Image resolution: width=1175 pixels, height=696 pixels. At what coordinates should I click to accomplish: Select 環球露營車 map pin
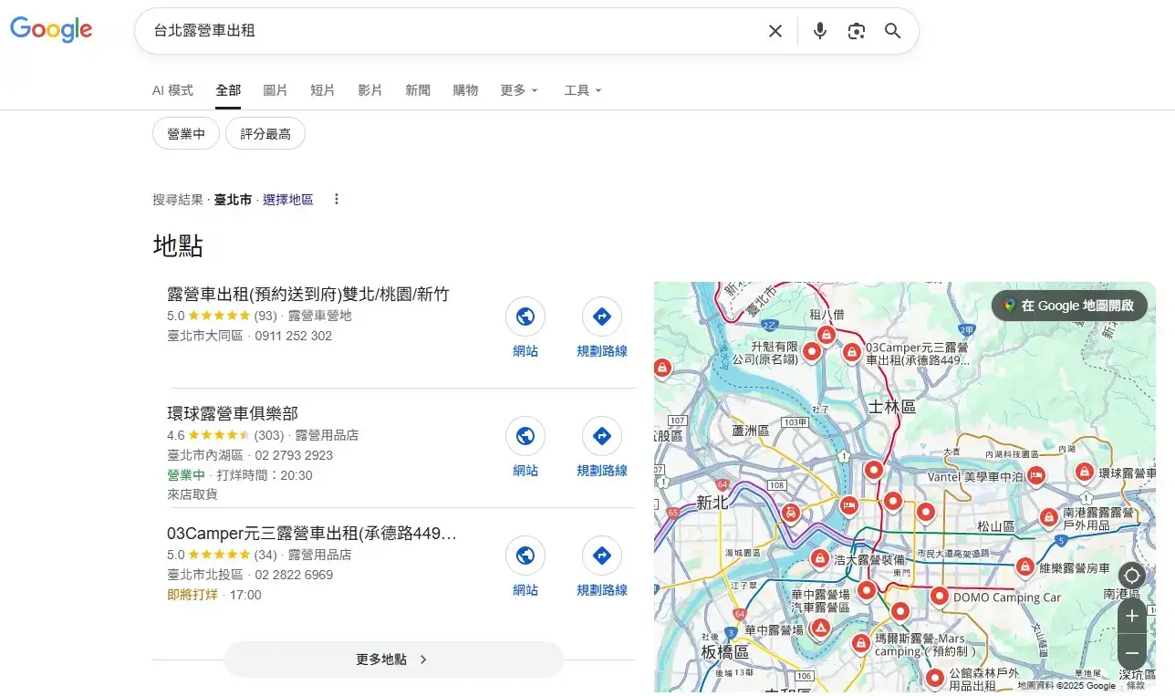1084,473
